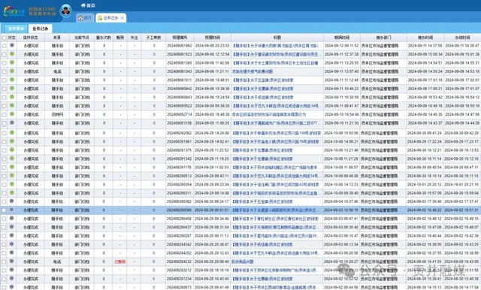Open title link of 2024-09-08 20:23:03 row
Image resolution: width=481 pixels, height=290 pixels.
click(x=277, y=45)
